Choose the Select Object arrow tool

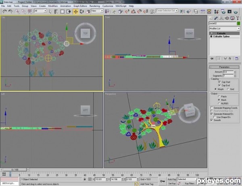tap(50, 11)
